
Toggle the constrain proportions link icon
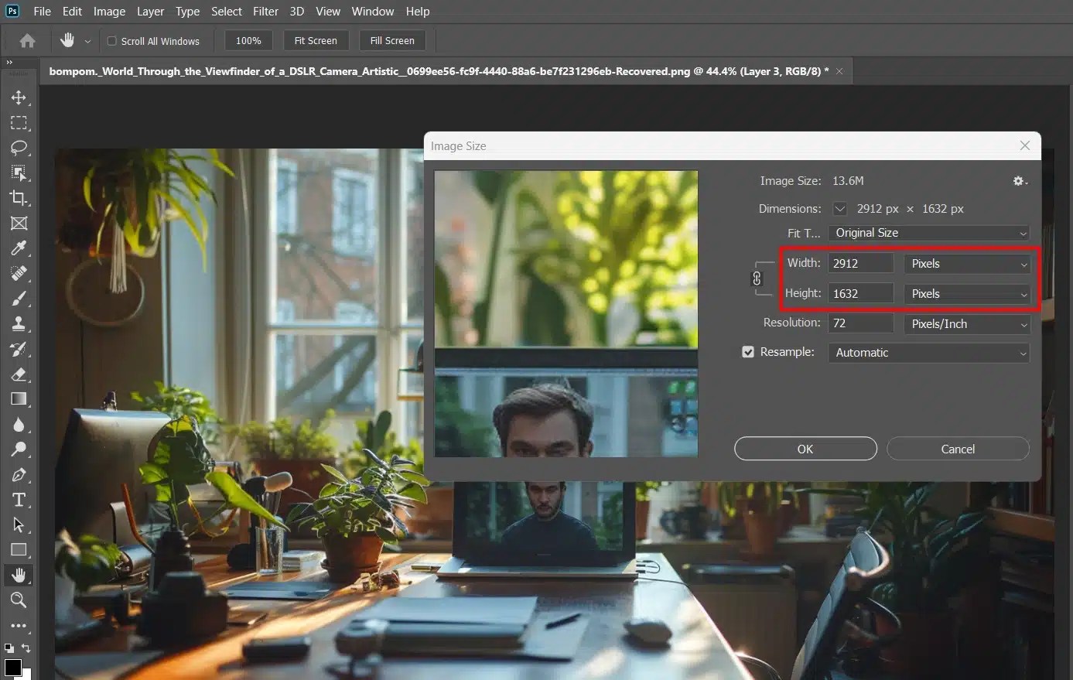pos(757,278)
